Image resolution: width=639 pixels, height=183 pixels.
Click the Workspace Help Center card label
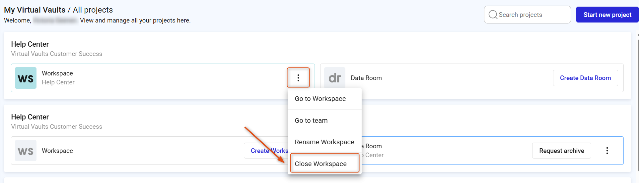pos(58,78)
